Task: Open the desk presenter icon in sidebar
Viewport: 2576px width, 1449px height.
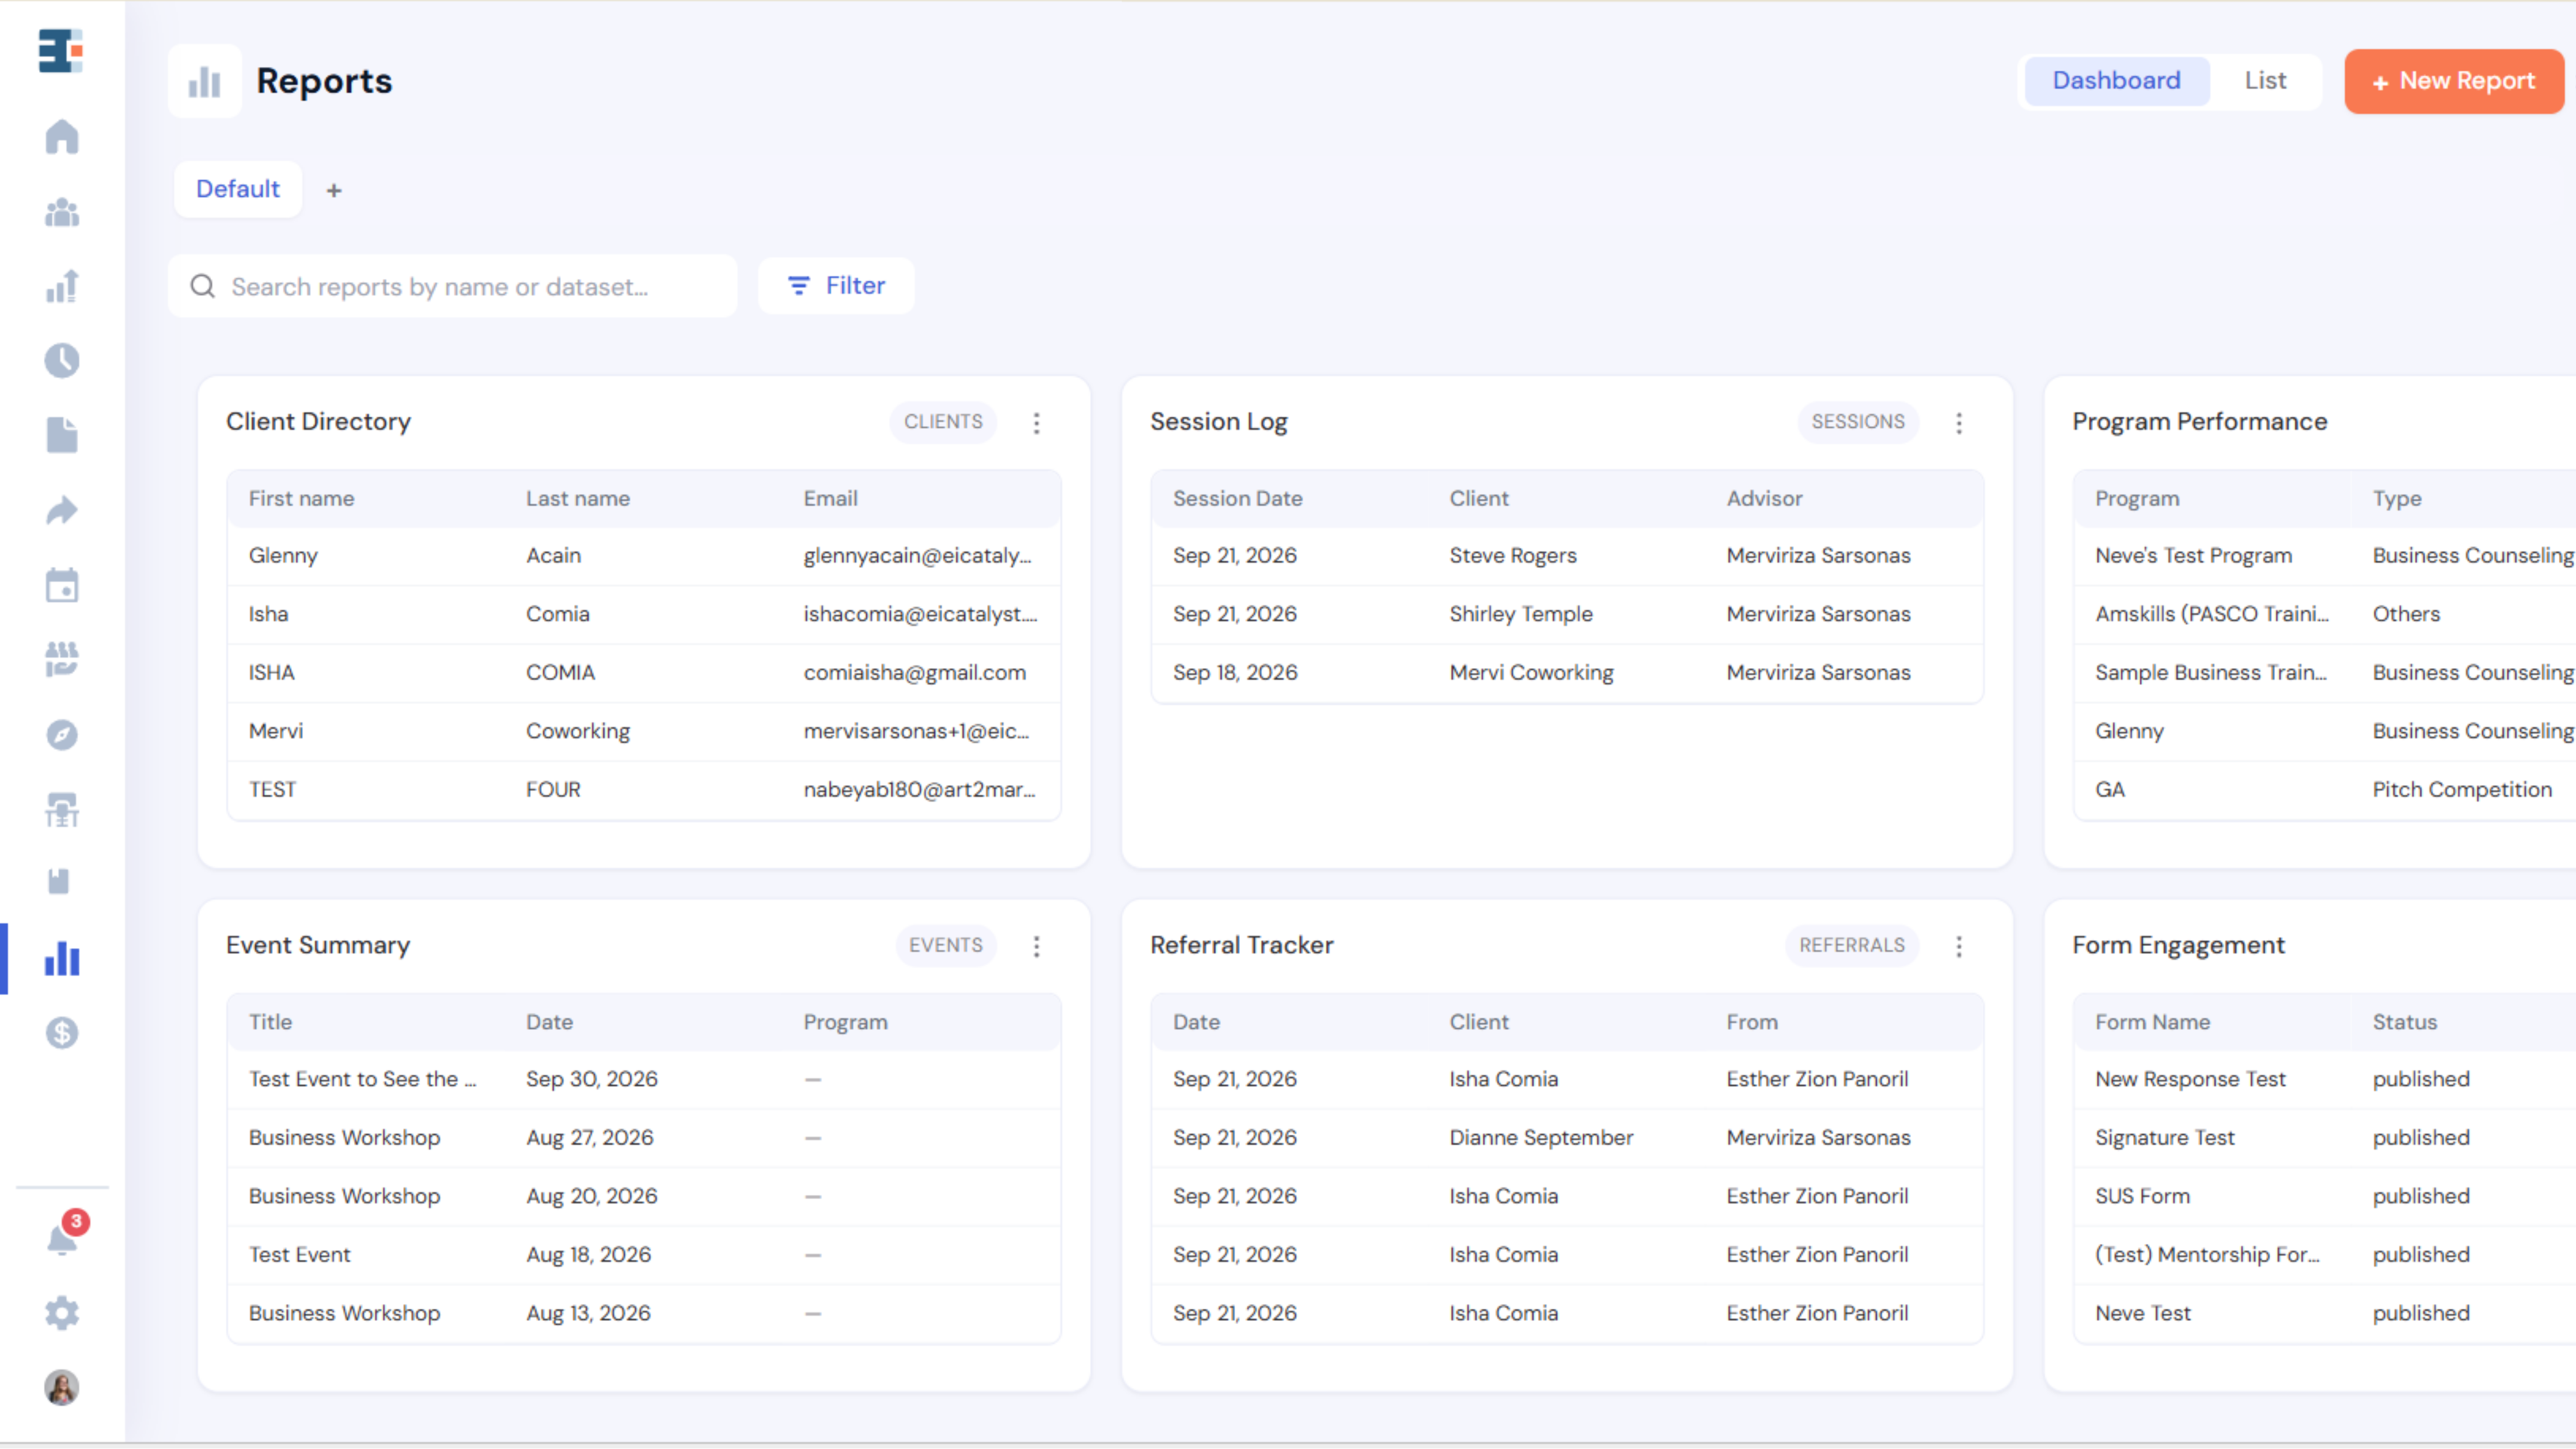Action: (x=62, y=810)
